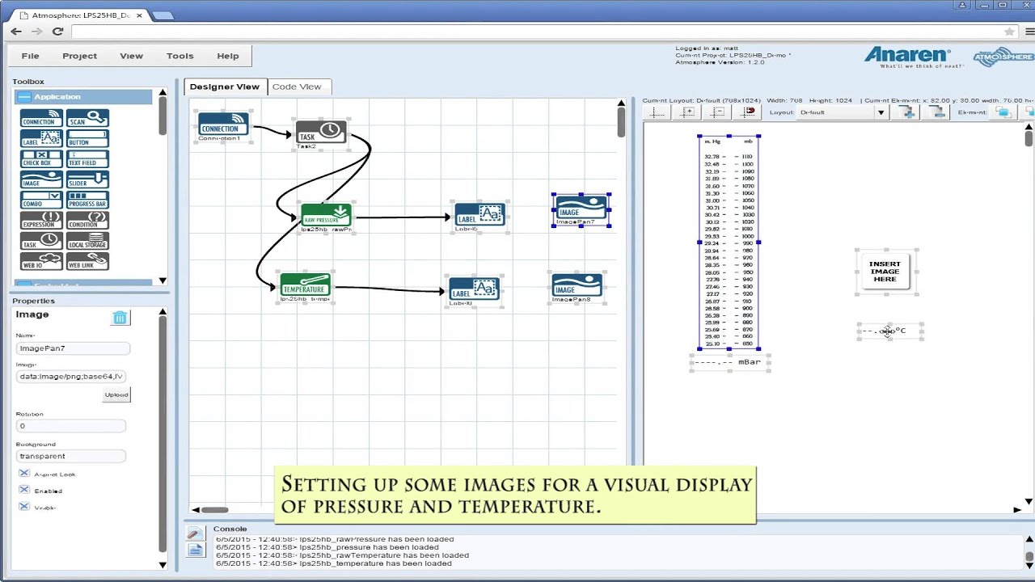
Task: Select the ImagePan8 node on canvas
Action: [577, 287]
